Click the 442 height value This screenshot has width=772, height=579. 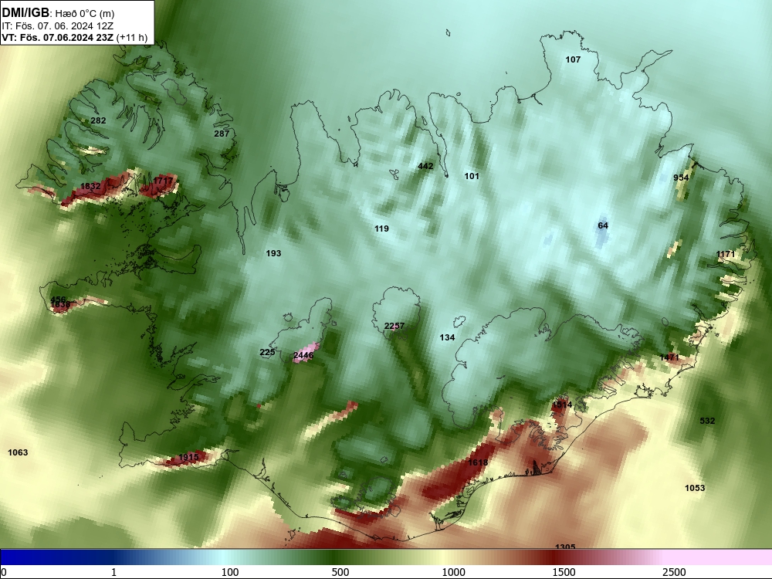(425, 166)
